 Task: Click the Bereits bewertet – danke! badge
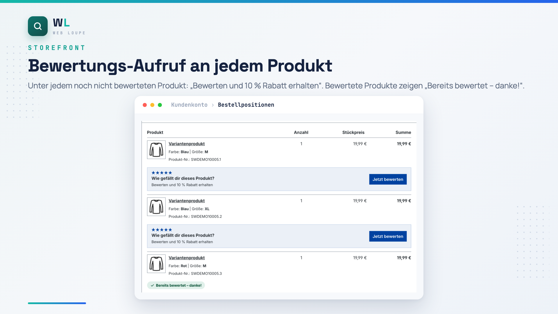[x=176, y=285]
